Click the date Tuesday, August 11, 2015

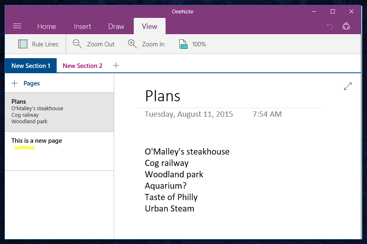(x=189, y=114)
